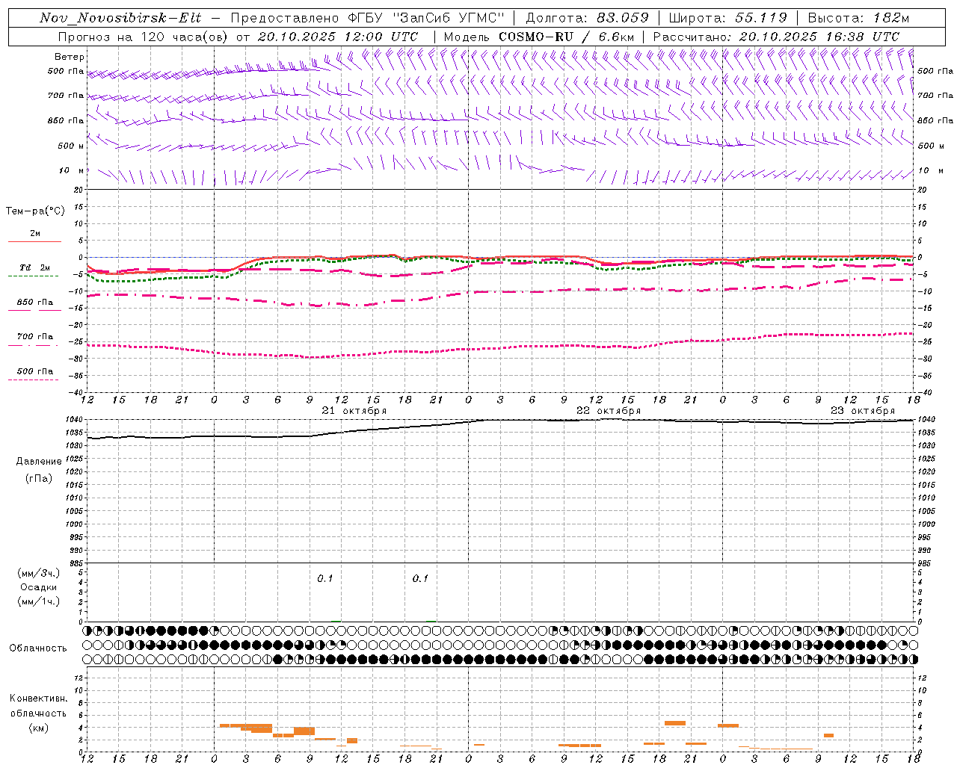The width and height of the screenshot is (957, 765).
Task: Click the Конвективн. облачность panel label
Action: pos(38,713)
